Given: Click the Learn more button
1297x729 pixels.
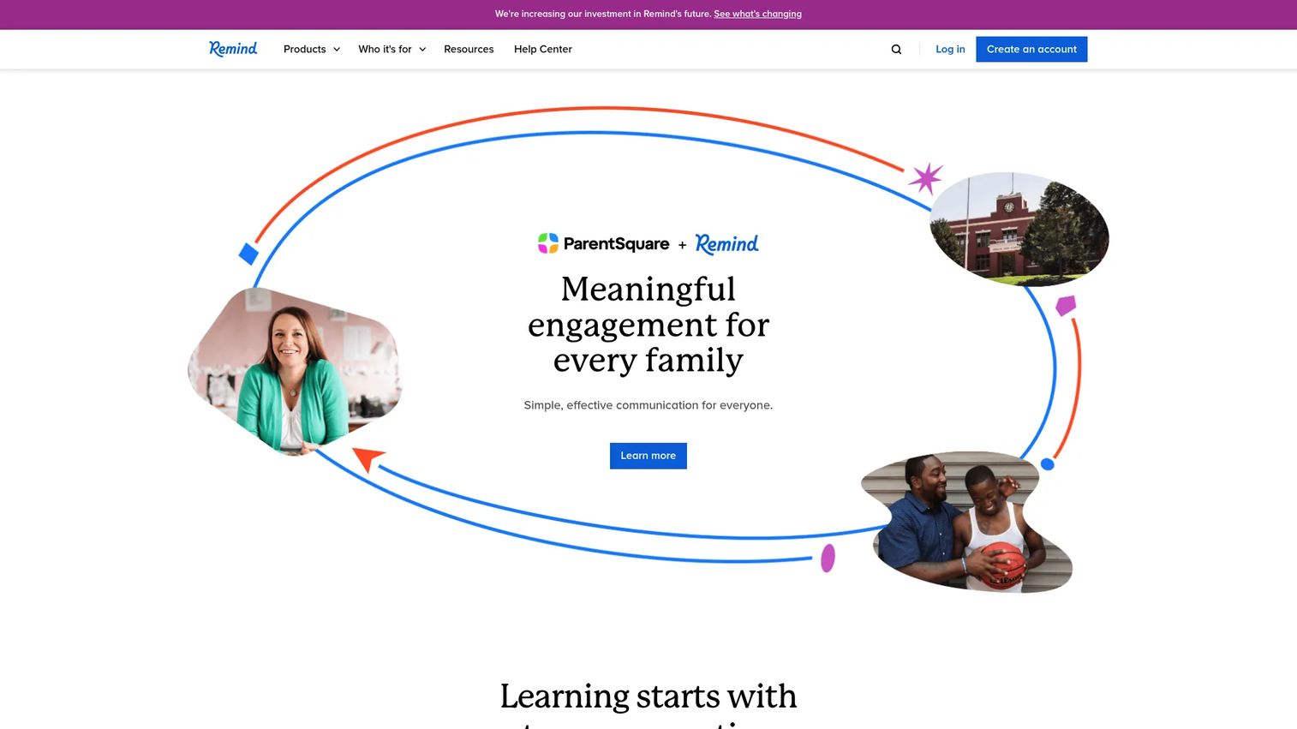Looking at the screenshot, I should tap(648, 456).
